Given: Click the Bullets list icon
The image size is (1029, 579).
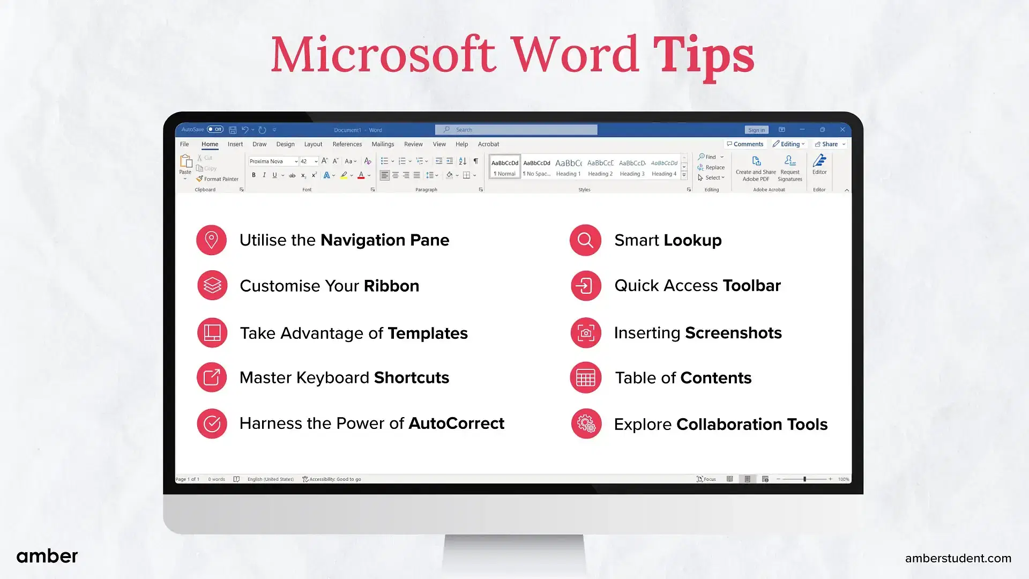Looking at the screenshot, I should [x=384, y=160].
